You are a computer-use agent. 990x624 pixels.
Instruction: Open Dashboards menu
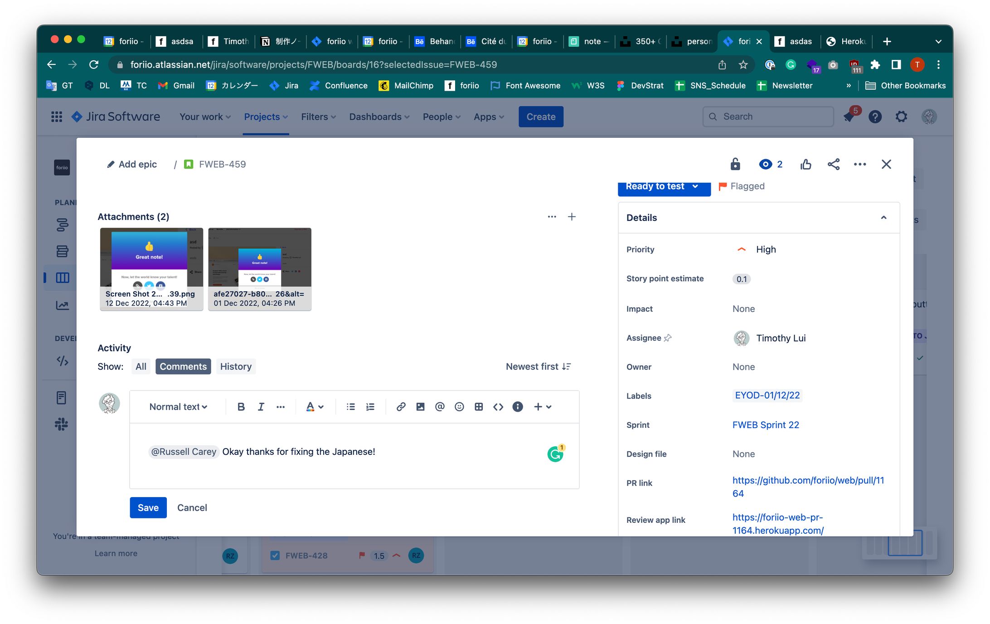pos(379,117)
